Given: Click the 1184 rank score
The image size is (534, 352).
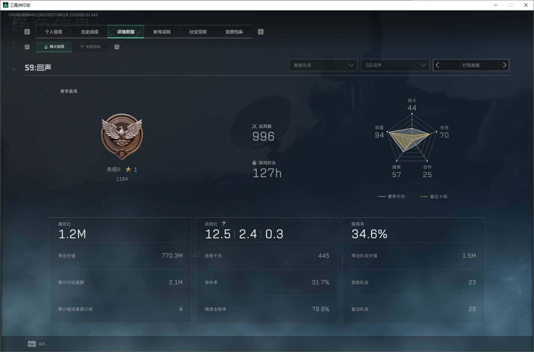Looking at the screenshot, I should click(122, 179).
